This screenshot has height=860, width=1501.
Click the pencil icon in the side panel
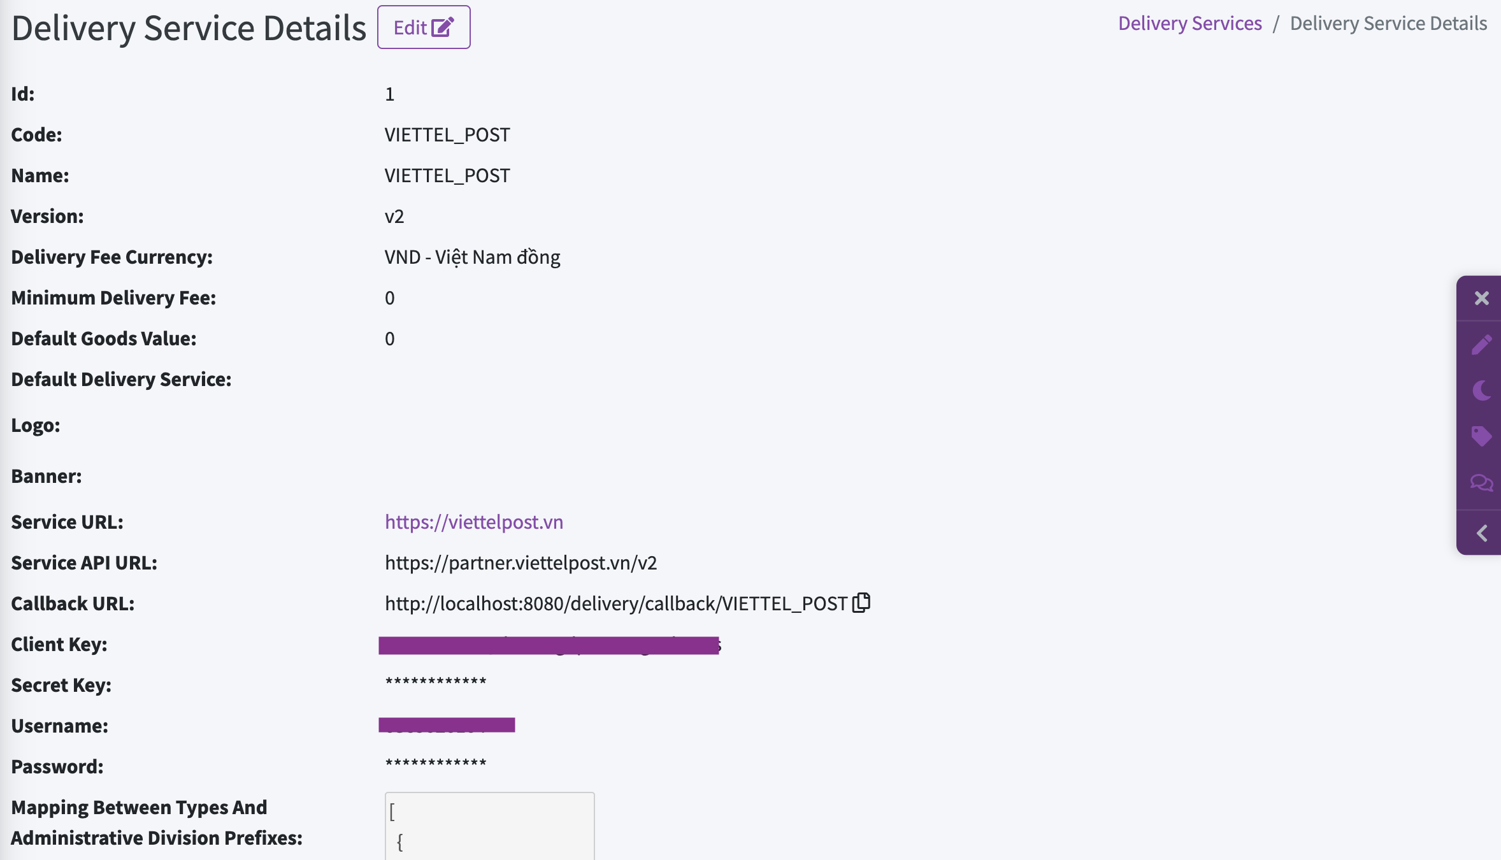point(1481,345)
